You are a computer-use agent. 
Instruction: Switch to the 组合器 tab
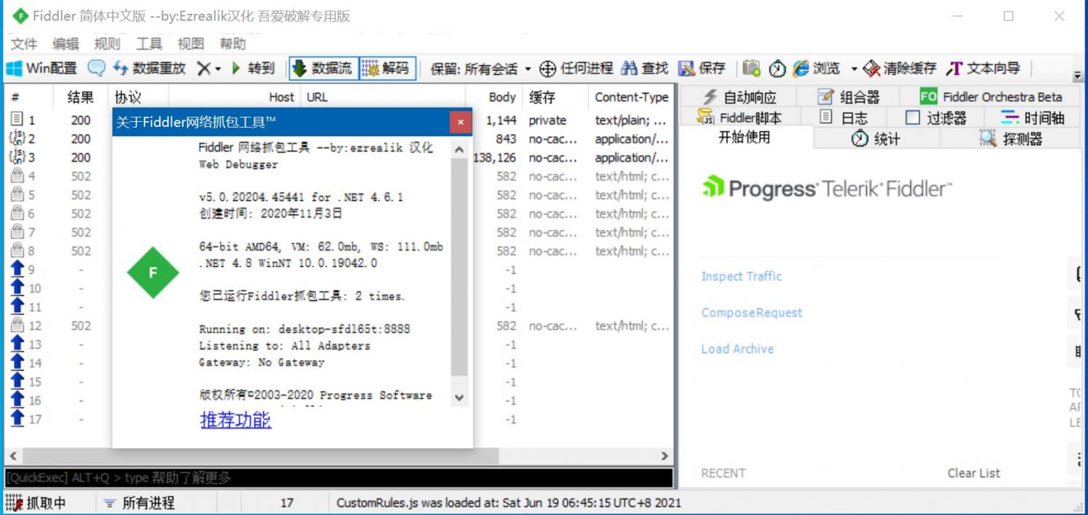coord(848,96)
